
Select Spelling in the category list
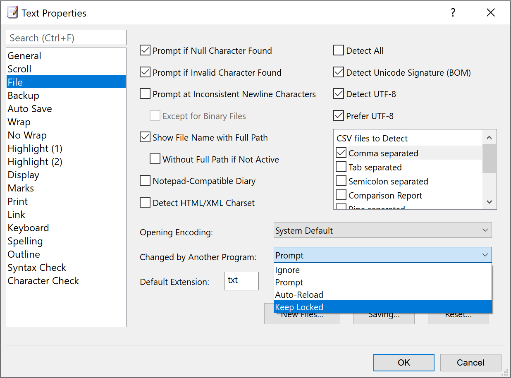66,241
